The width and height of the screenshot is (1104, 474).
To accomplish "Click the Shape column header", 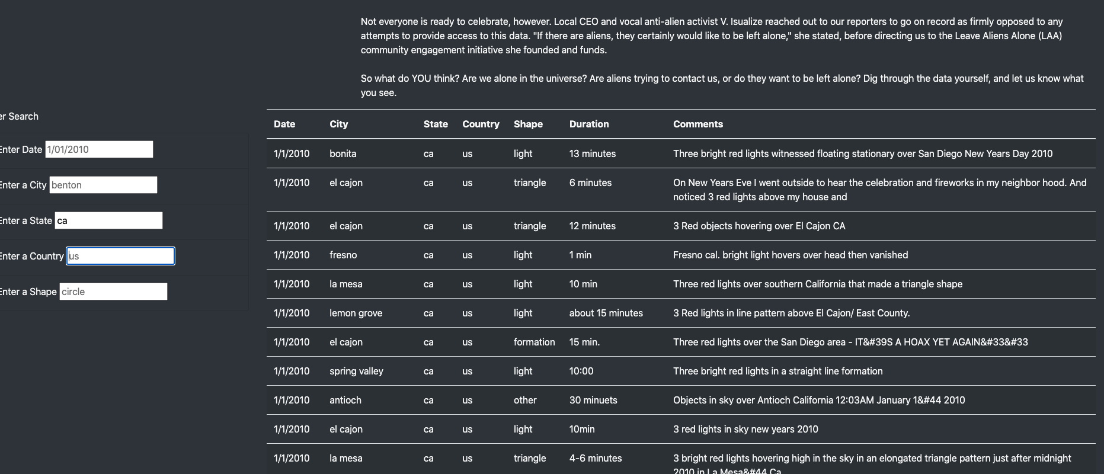I will click(x=528, y=124).
